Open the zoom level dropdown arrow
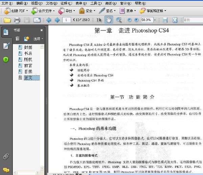This screenshot has height=175, width=203. click(155, 20)
